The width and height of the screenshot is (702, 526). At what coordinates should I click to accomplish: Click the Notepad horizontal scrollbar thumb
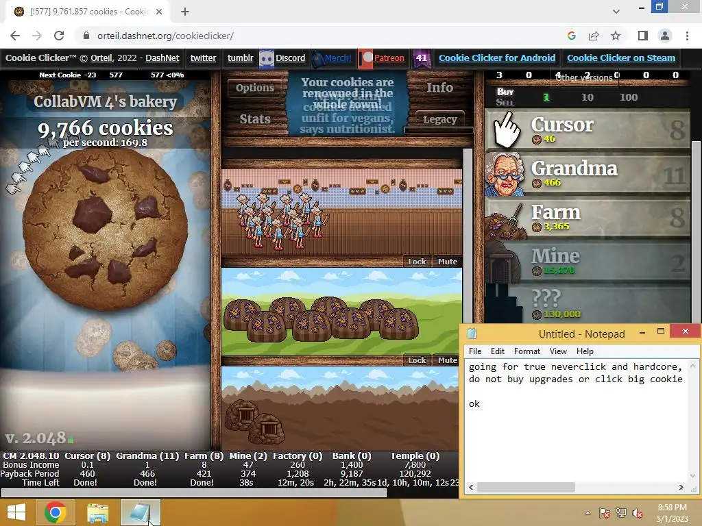(x=526, y=487)
